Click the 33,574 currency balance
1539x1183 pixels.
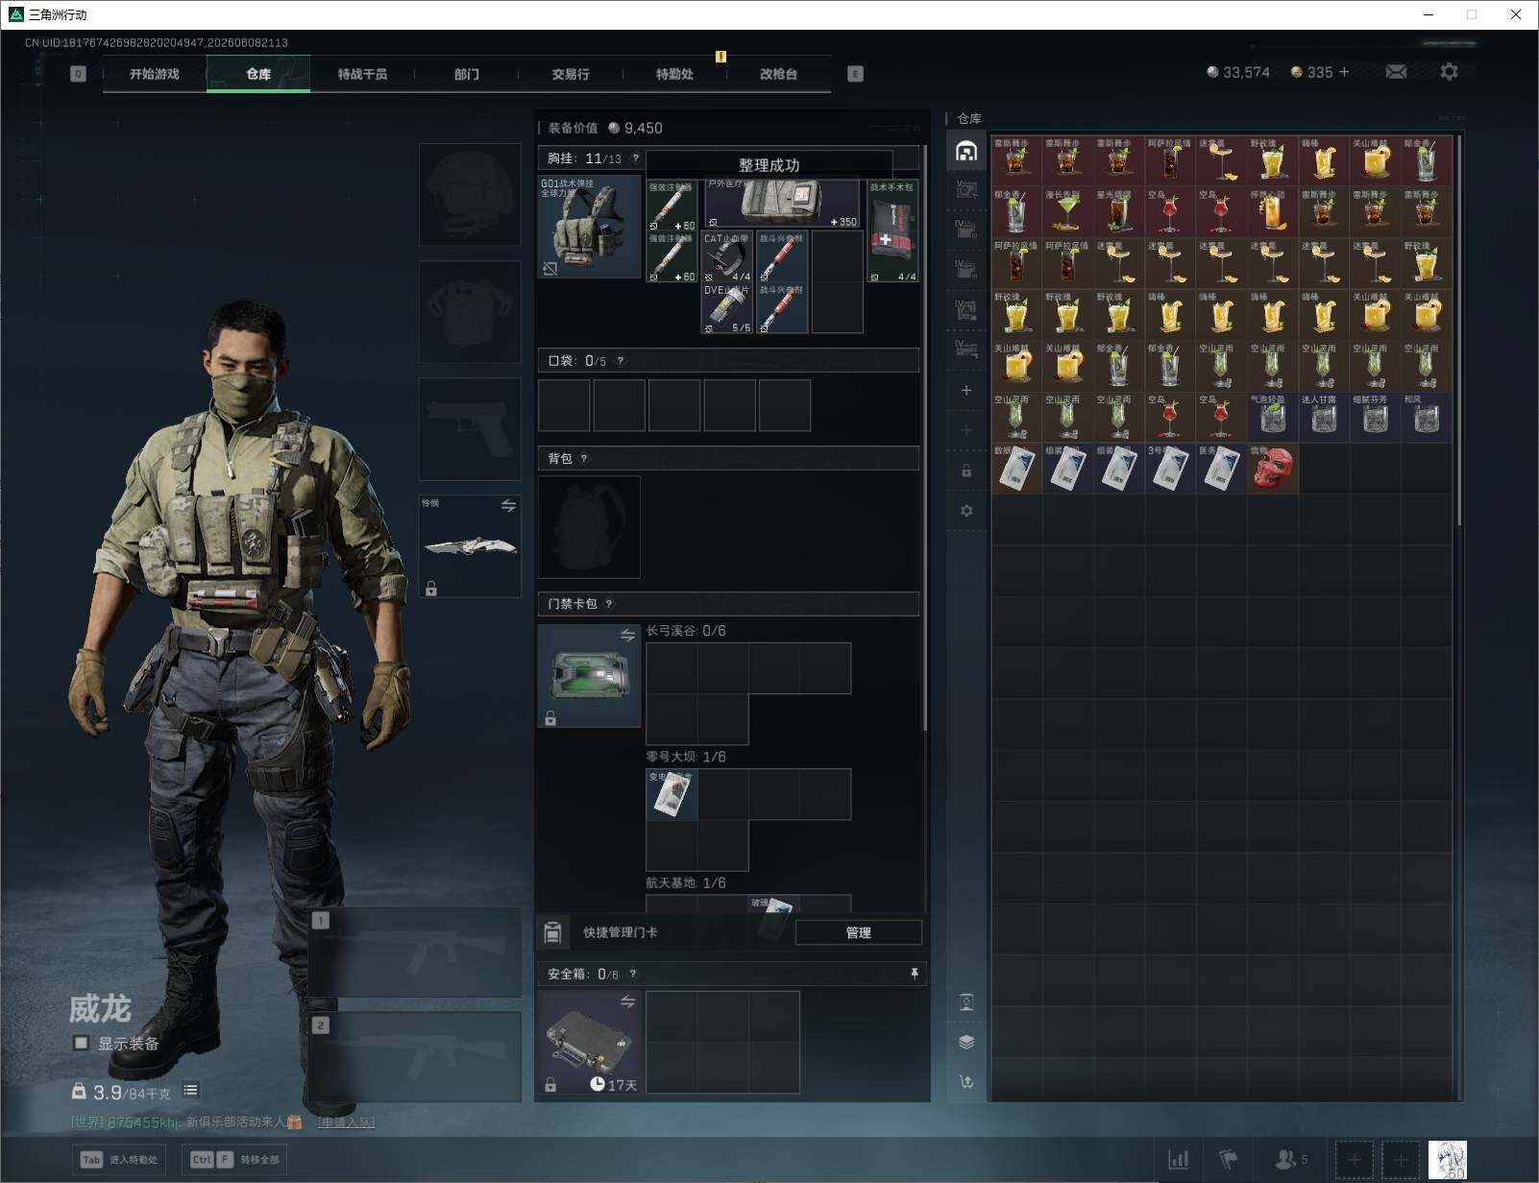point(1238,72)
